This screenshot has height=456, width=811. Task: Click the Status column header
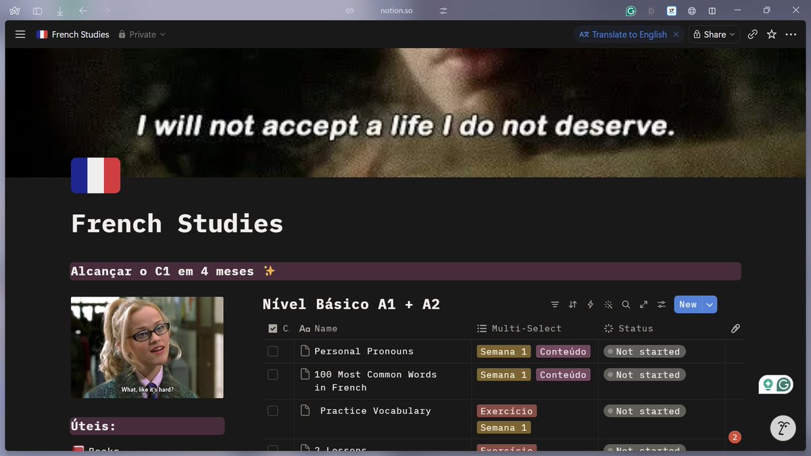coord(628,328)
